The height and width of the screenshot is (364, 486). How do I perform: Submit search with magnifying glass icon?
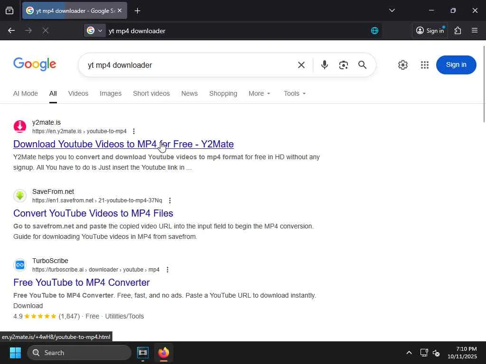tap(362, 65)
